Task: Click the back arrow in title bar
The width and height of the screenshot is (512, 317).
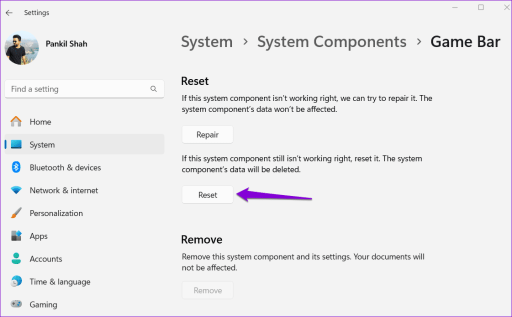Action: coord(9,12)
